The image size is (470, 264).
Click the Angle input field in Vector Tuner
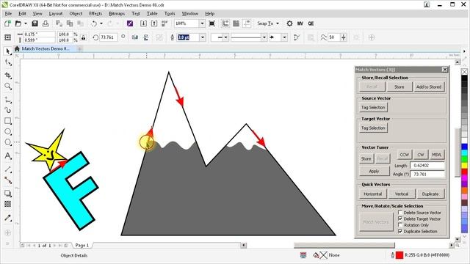point(427,174)
